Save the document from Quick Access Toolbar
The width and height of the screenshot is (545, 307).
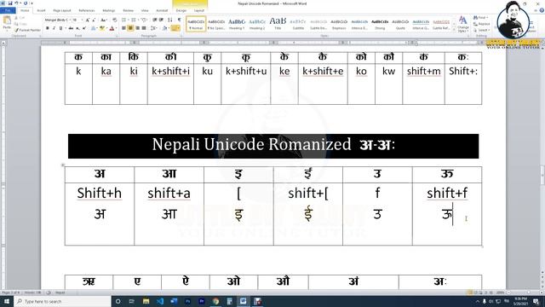click(10, 3)
